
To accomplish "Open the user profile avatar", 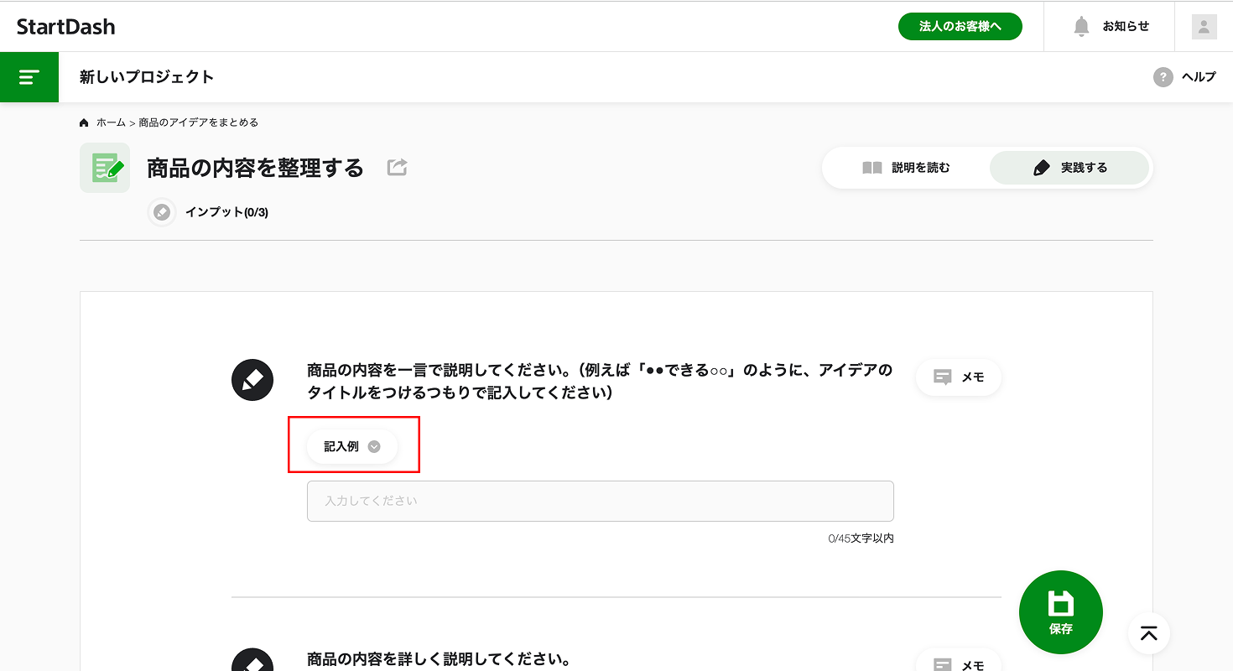I will click(x=1204, y=27).
